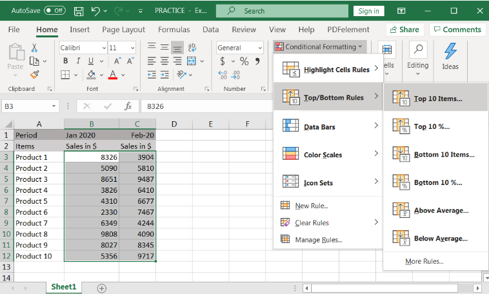This screenshot has width=489, height=294.
Task: Click the Fill Color bucket icon
Action: [92, 75]
